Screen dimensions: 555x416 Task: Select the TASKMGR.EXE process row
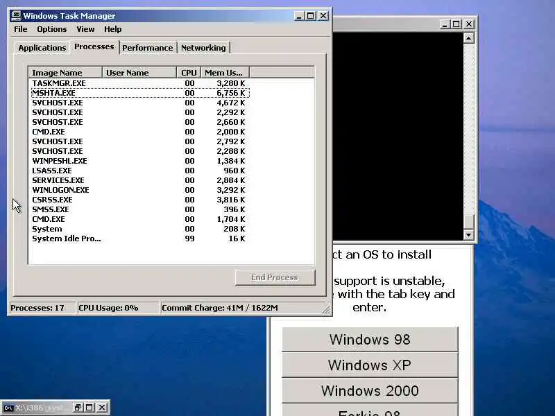pos(140,83)
